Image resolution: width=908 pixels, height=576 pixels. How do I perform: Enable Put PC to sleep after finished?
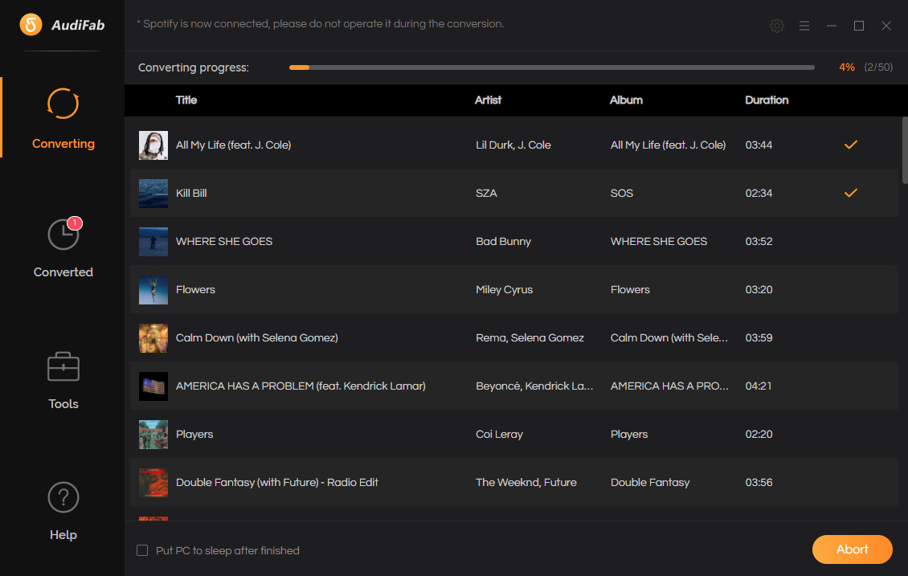pyautogui.click(x=142, y=550)
